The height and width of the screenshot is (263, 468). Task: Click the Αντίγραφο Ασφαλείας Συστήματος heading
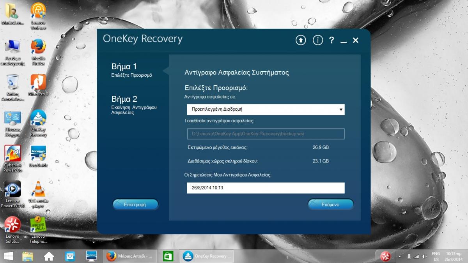236,72
